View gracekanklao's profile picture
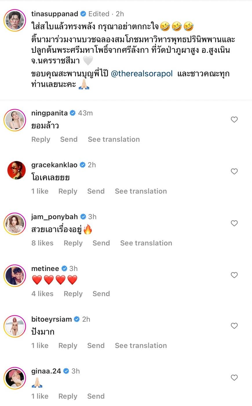This screenshot has width=252, height=406. click(x=15, y=171)
